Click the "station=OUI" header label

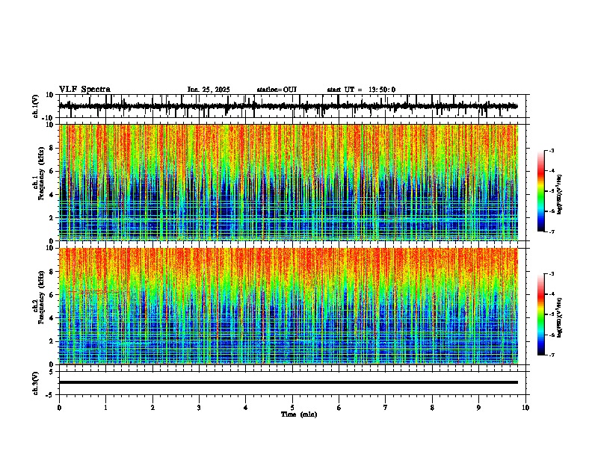(x=277, y=90)
